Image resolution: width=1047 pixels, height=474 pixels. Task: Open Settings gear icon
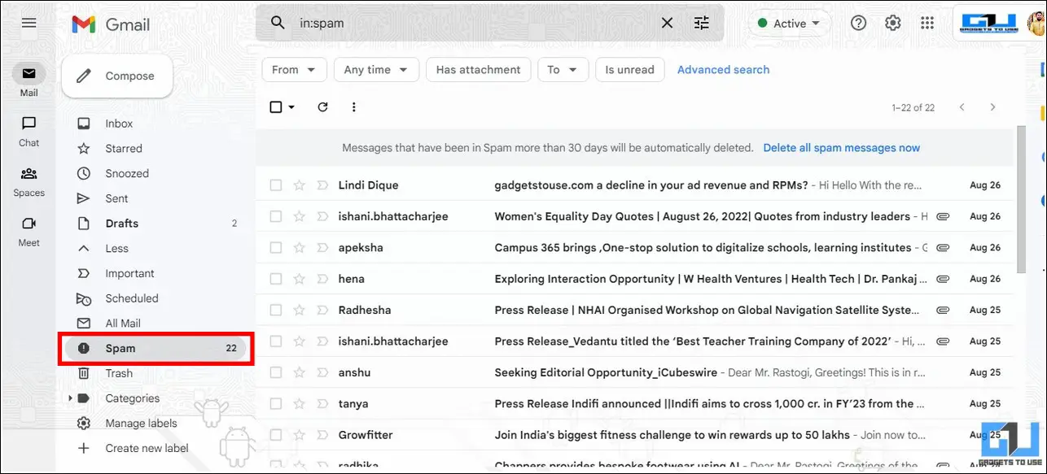coord(893,23)
